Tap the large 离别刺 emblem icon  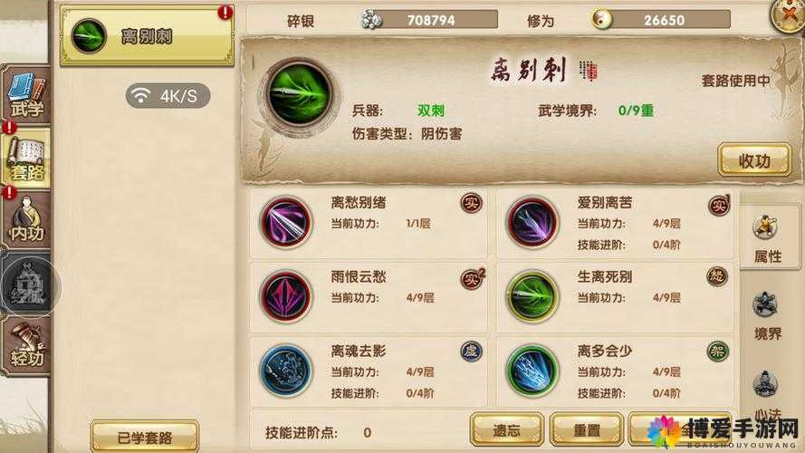tap(300, 94)
